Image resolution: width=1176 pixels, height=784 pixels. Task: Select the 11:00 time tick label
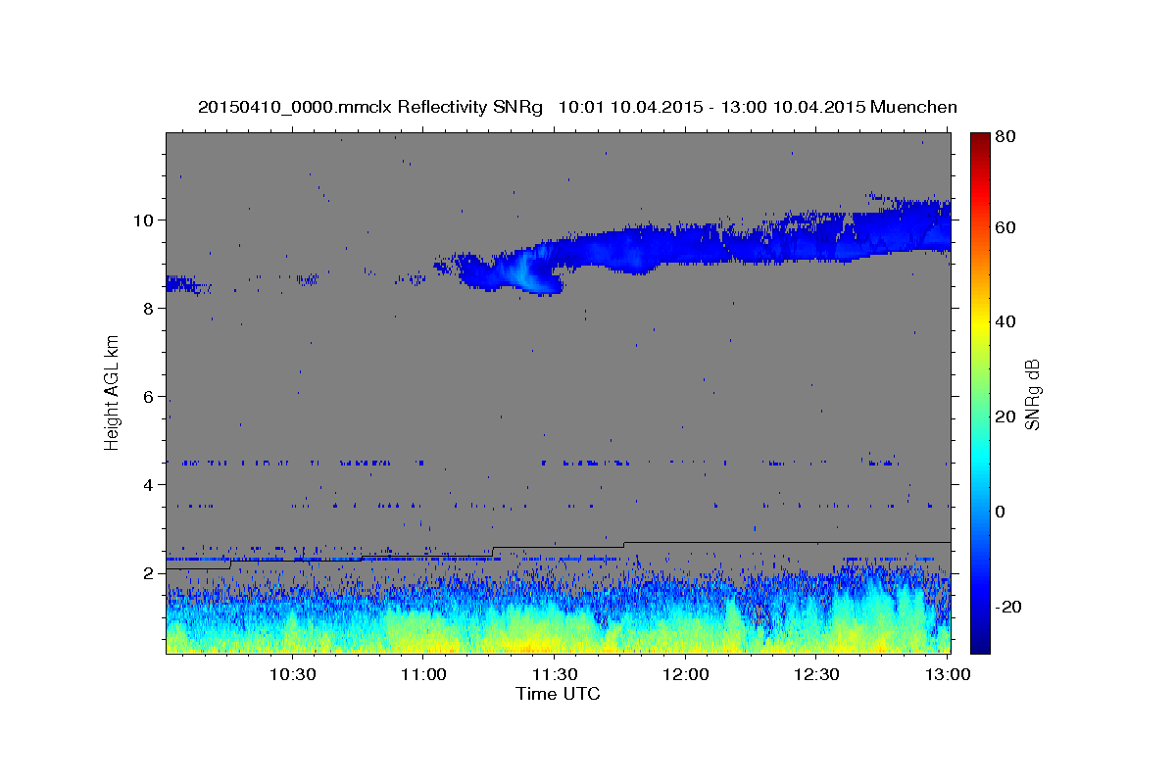coord(423,674)
